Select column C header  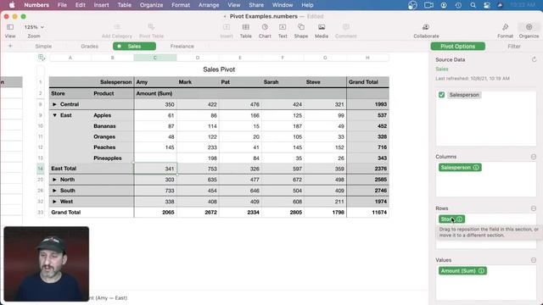(x=155, y=58)
